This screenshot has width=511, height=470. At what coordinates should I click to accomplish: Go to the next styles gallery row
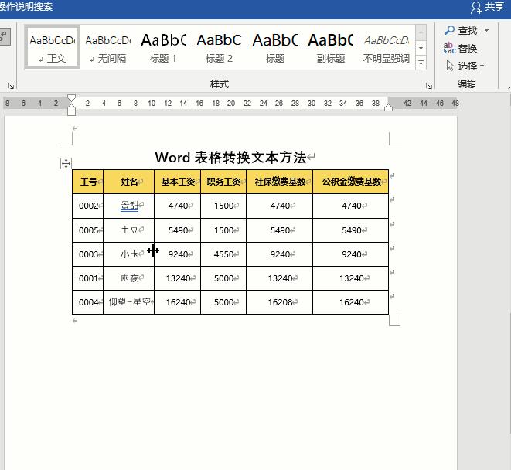click(x=421, y=48)
